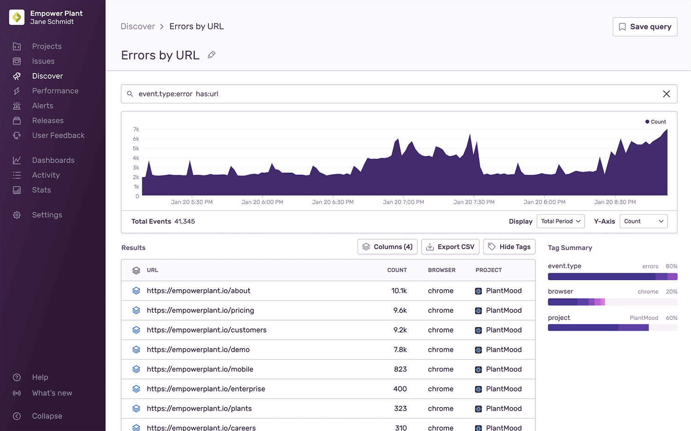Clear the search query with the X
The height and width of the screenshot is (431, 691).
click(x=666, y=93)
